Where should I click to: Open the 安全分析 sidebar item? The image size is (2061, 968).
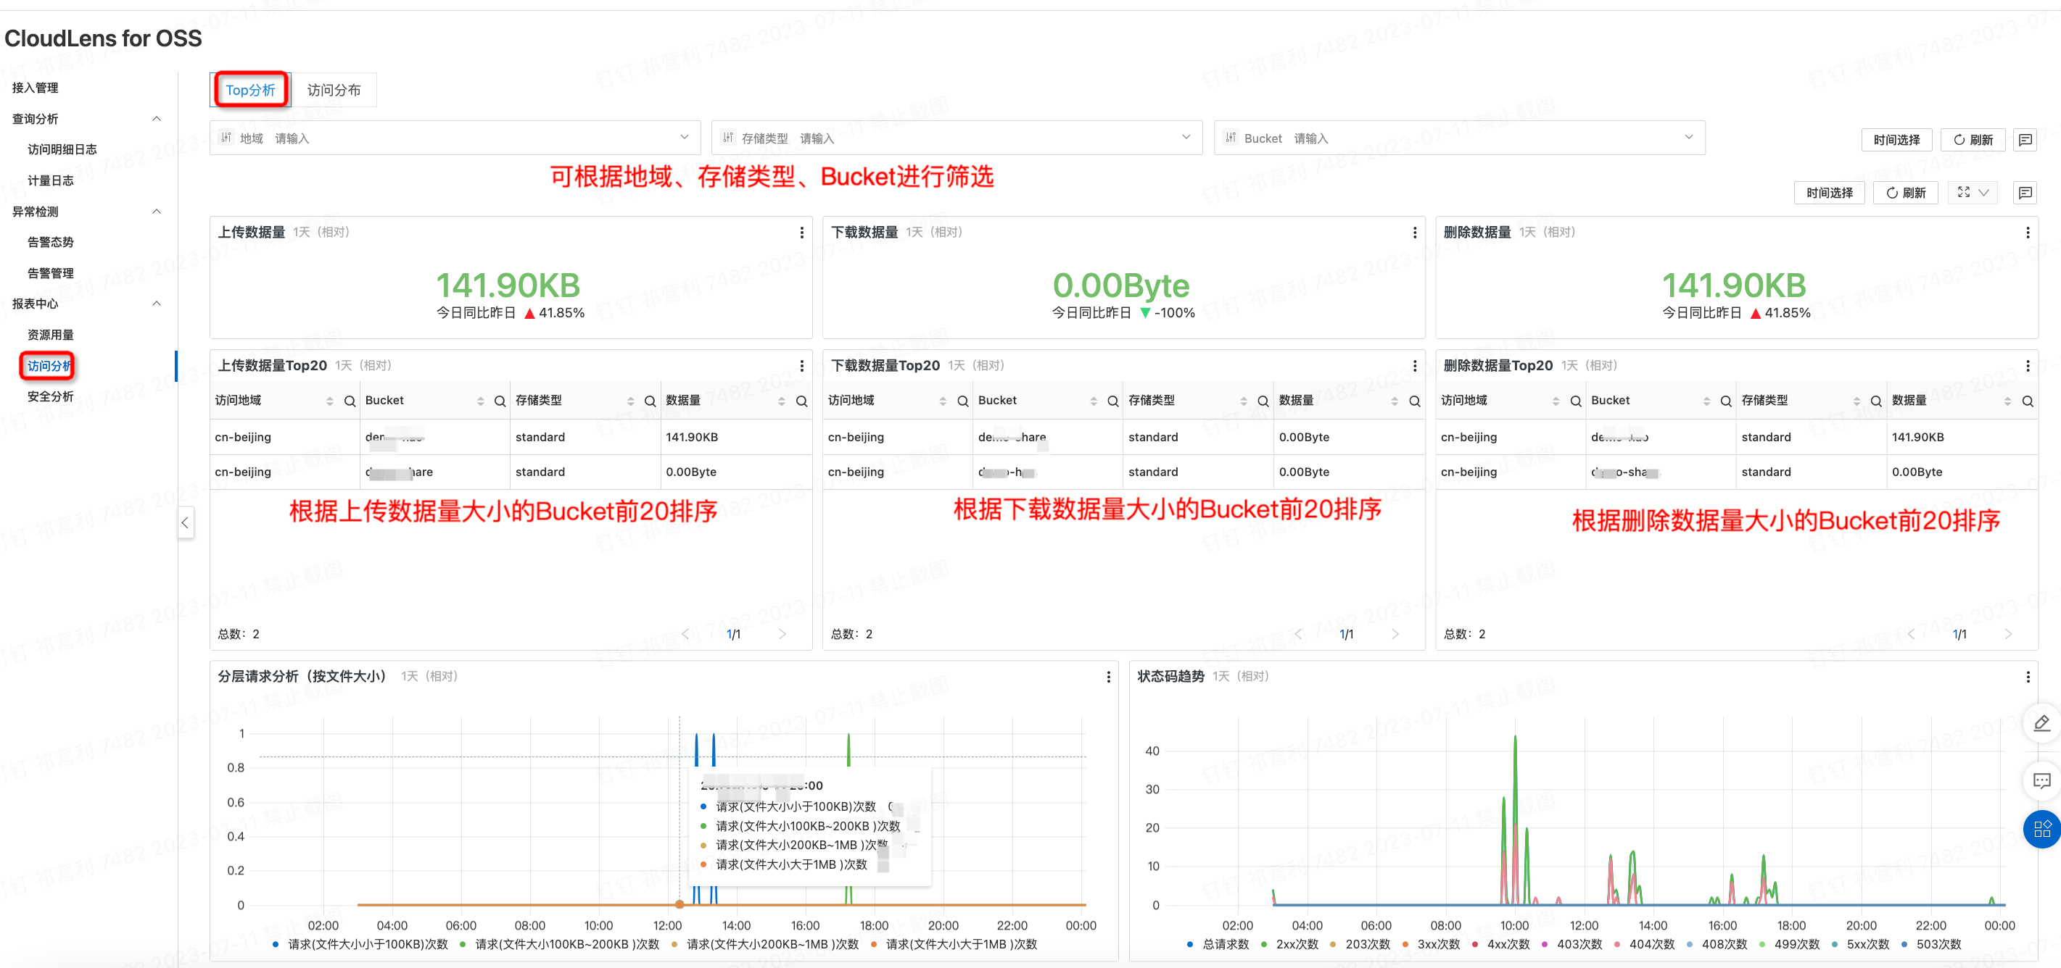(x=51, y=396)
